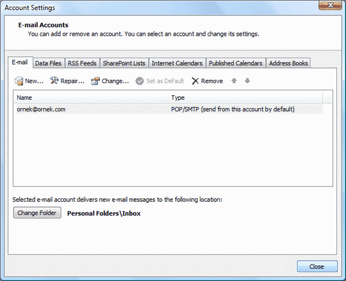Viewport: 346px width, 281px height.
Task: Open the Internet Calendars tab
Action: point(177,63)
